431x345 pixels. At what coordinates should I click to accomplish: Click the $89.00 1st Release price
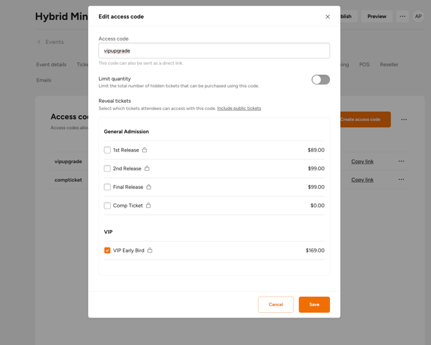(x=316, y=150)
